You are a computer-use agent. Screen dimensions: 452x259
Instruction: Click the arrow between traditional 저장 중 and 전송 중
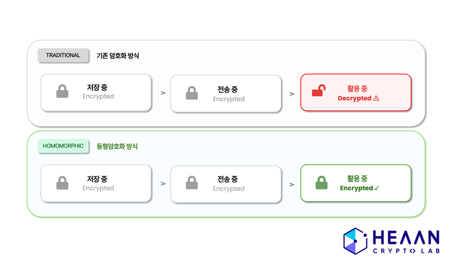[163, 93]
